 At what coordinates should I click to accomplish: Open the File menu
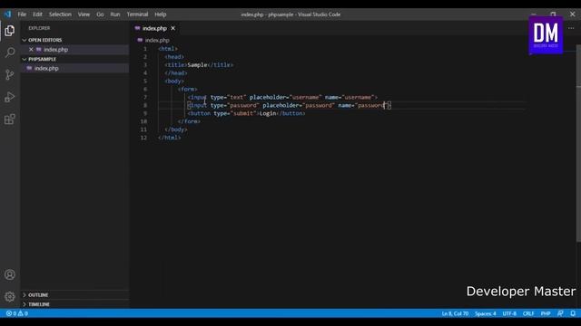22,14
